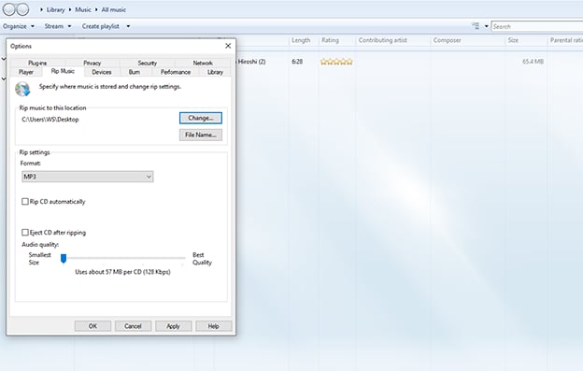
Task: Click Help in the Options dialog
Action: [213, 326]
